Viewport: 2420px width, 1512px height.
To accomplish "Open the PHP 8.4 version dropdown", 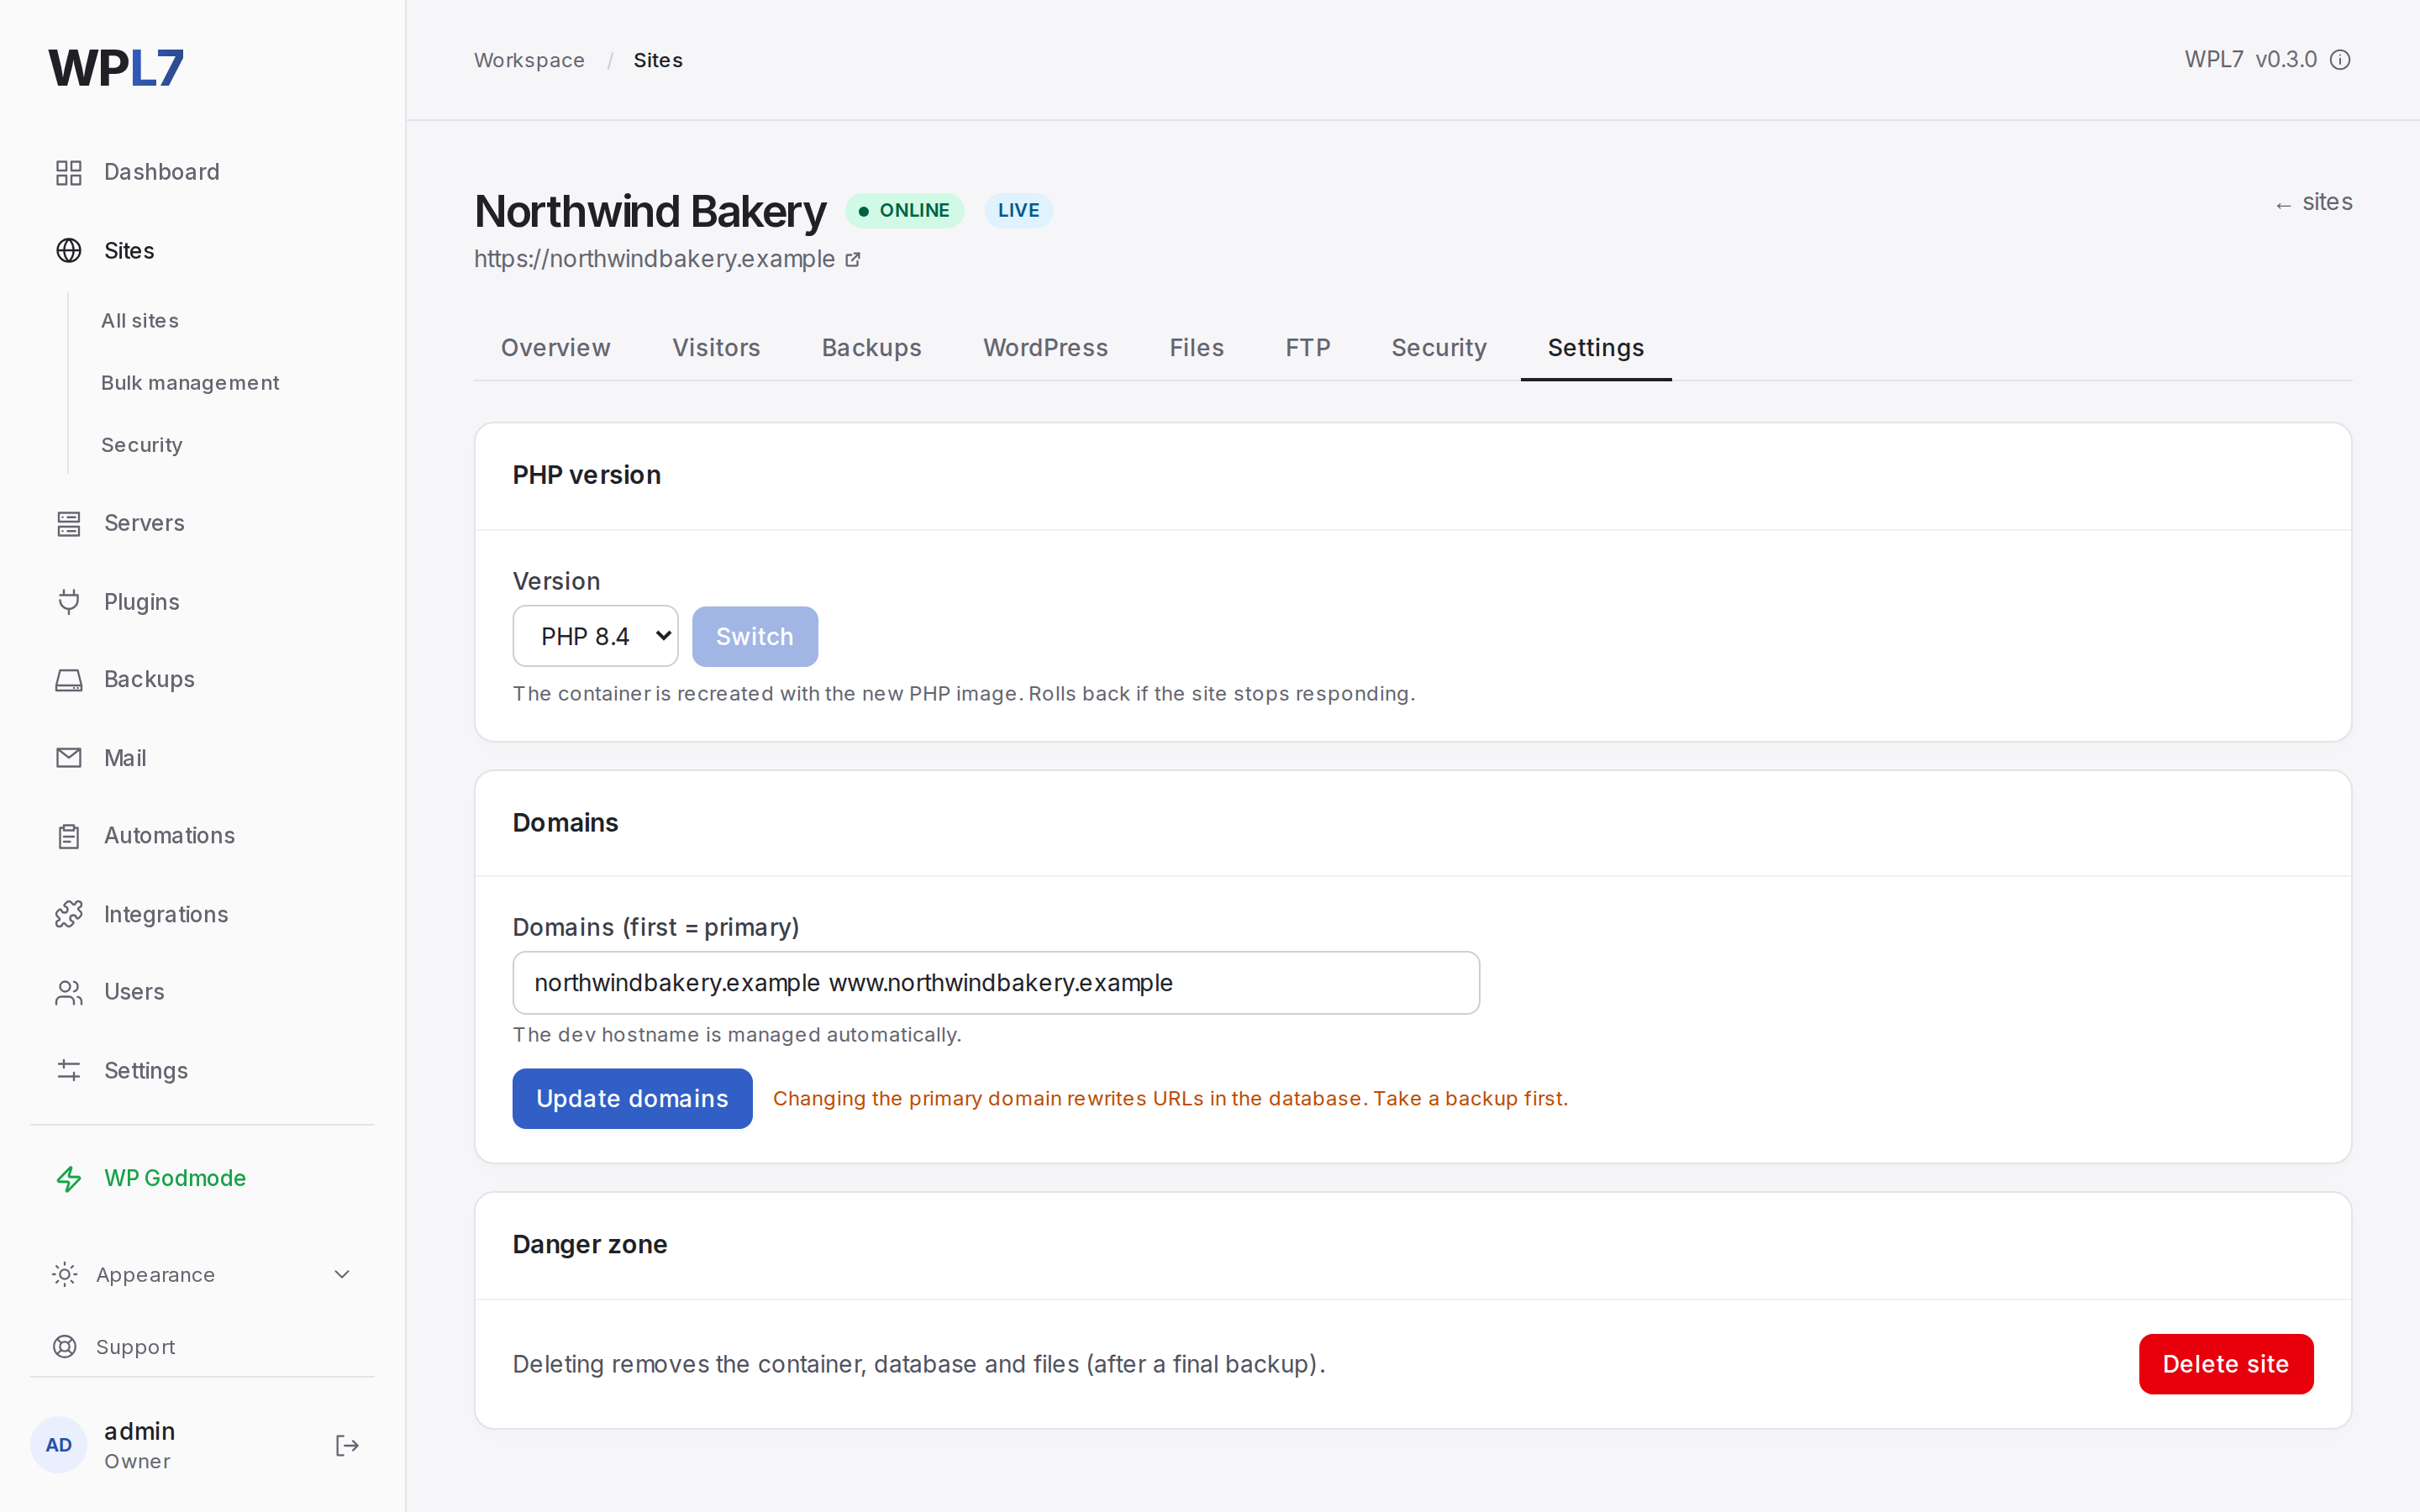I will [595, 636].
